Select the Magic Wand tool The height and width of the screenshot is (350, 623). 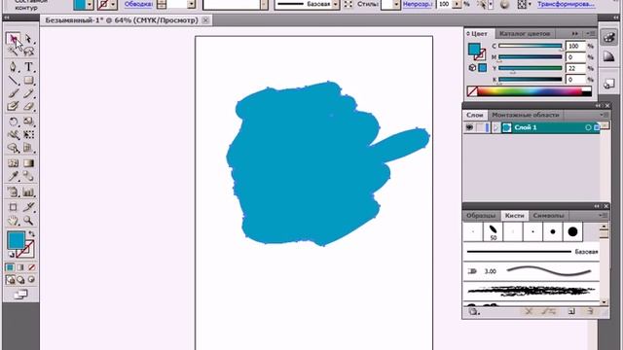pos(13,51)
